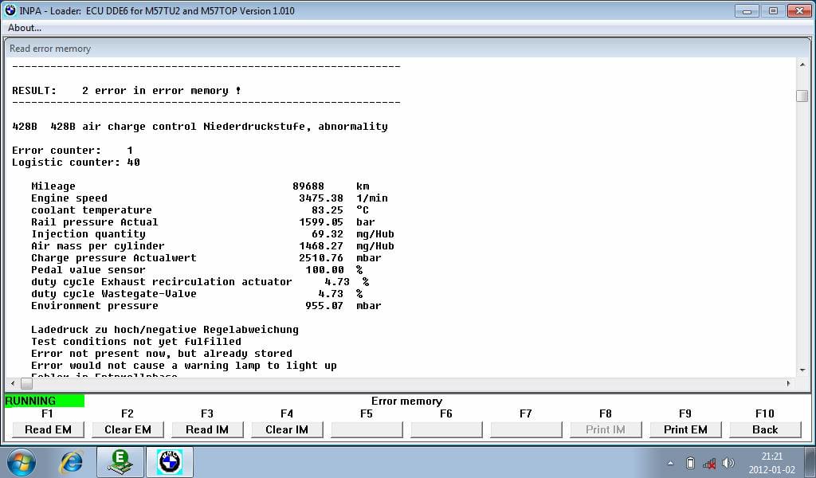This screenshot has height=478, width=816.
Task: Click the horizontal scrollbar right arrow
Action: [788, 383]
